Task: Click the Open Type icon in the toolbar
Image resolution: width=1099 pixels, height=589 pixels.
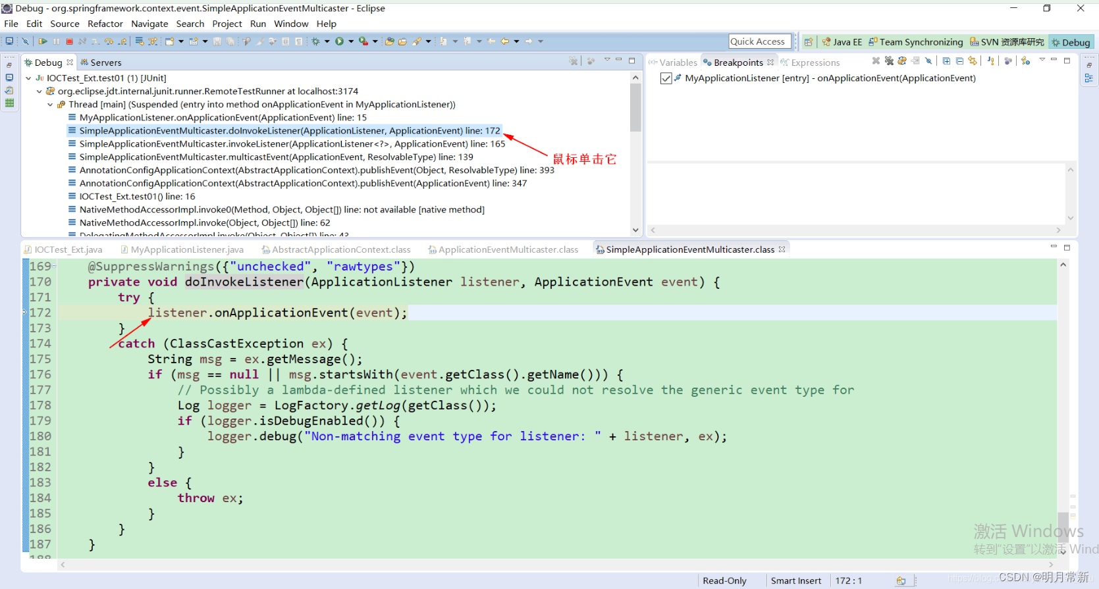Action: click(389, 41)
